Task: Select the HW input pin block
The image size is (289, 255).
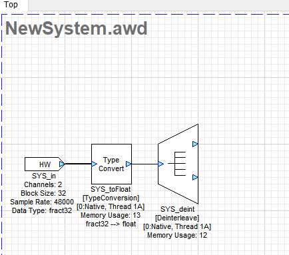Action: coord(45,164)
